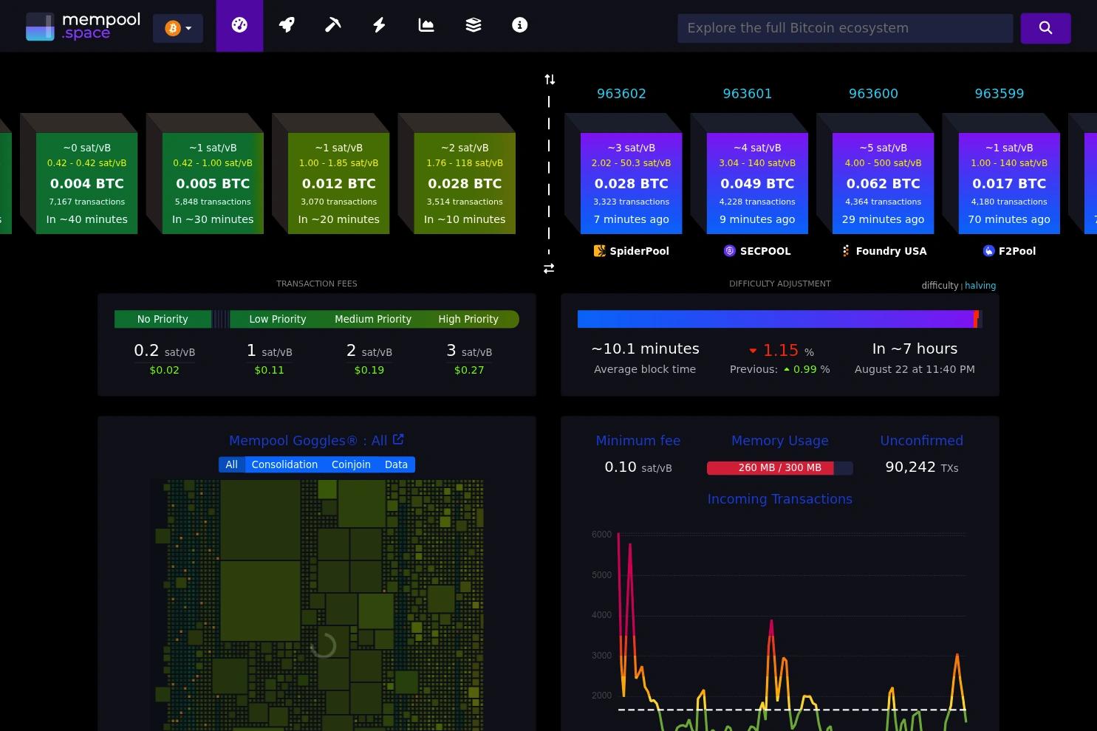This screenshot has height=731, width=1097.
Task: Open the about info icon
Action: [520, 25]
